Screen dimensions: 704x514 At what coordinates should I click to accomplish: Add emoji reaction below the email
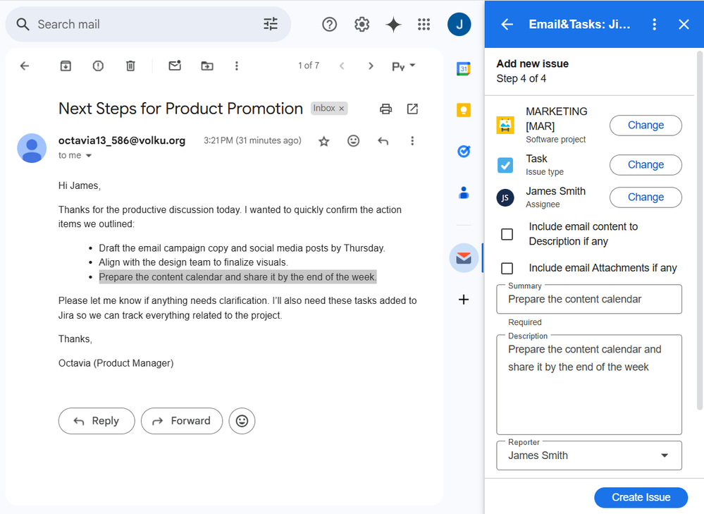[x=242, y=421]
